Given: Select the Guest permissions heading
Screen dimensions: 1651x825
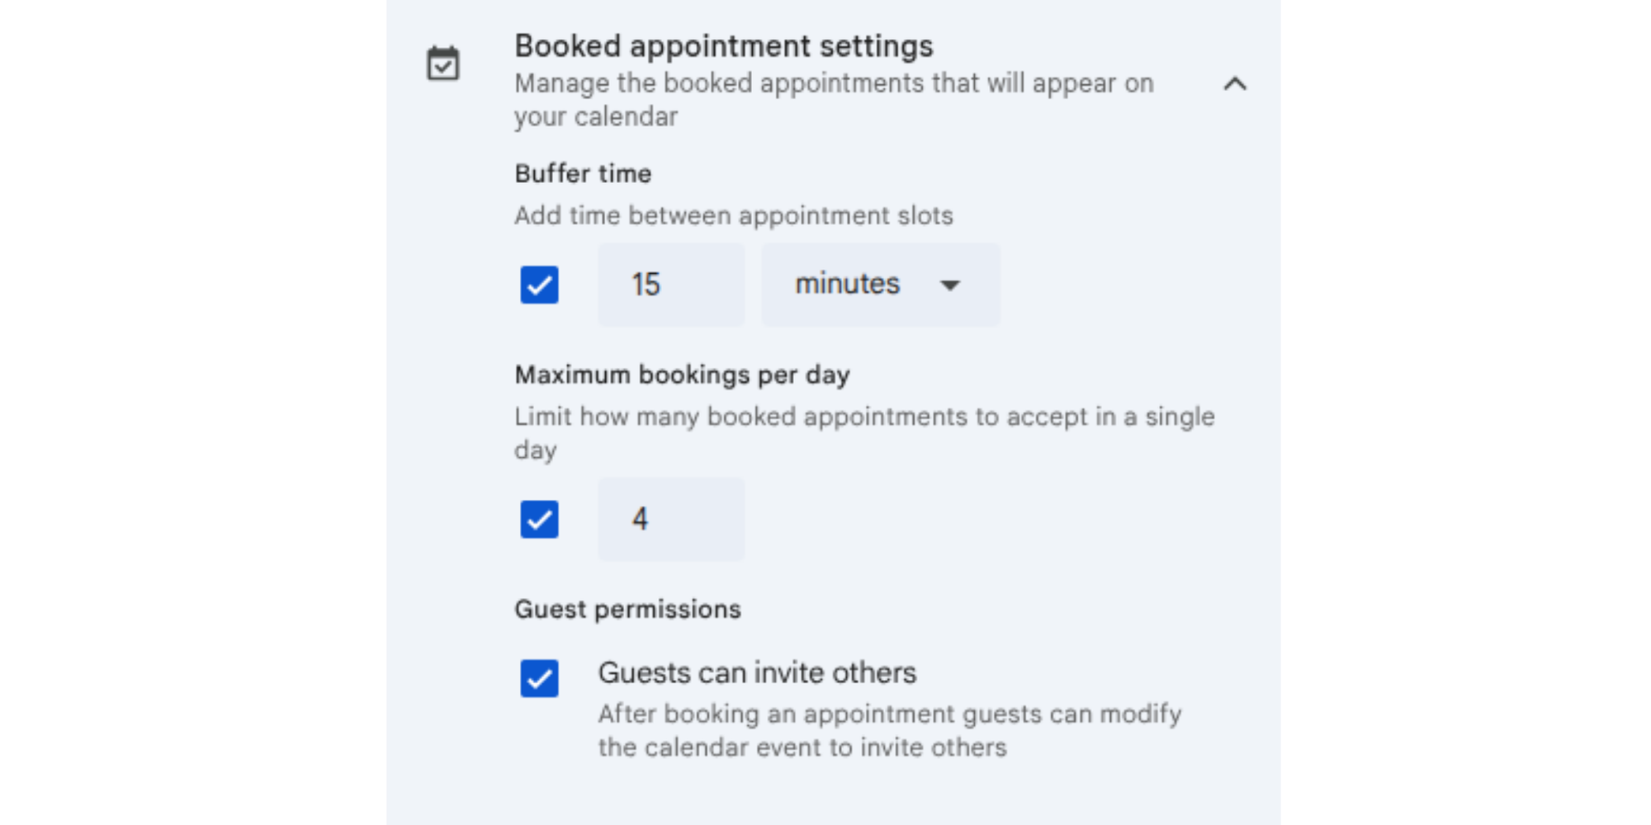Looking at the screenshot, I should (x=627, y=609).
